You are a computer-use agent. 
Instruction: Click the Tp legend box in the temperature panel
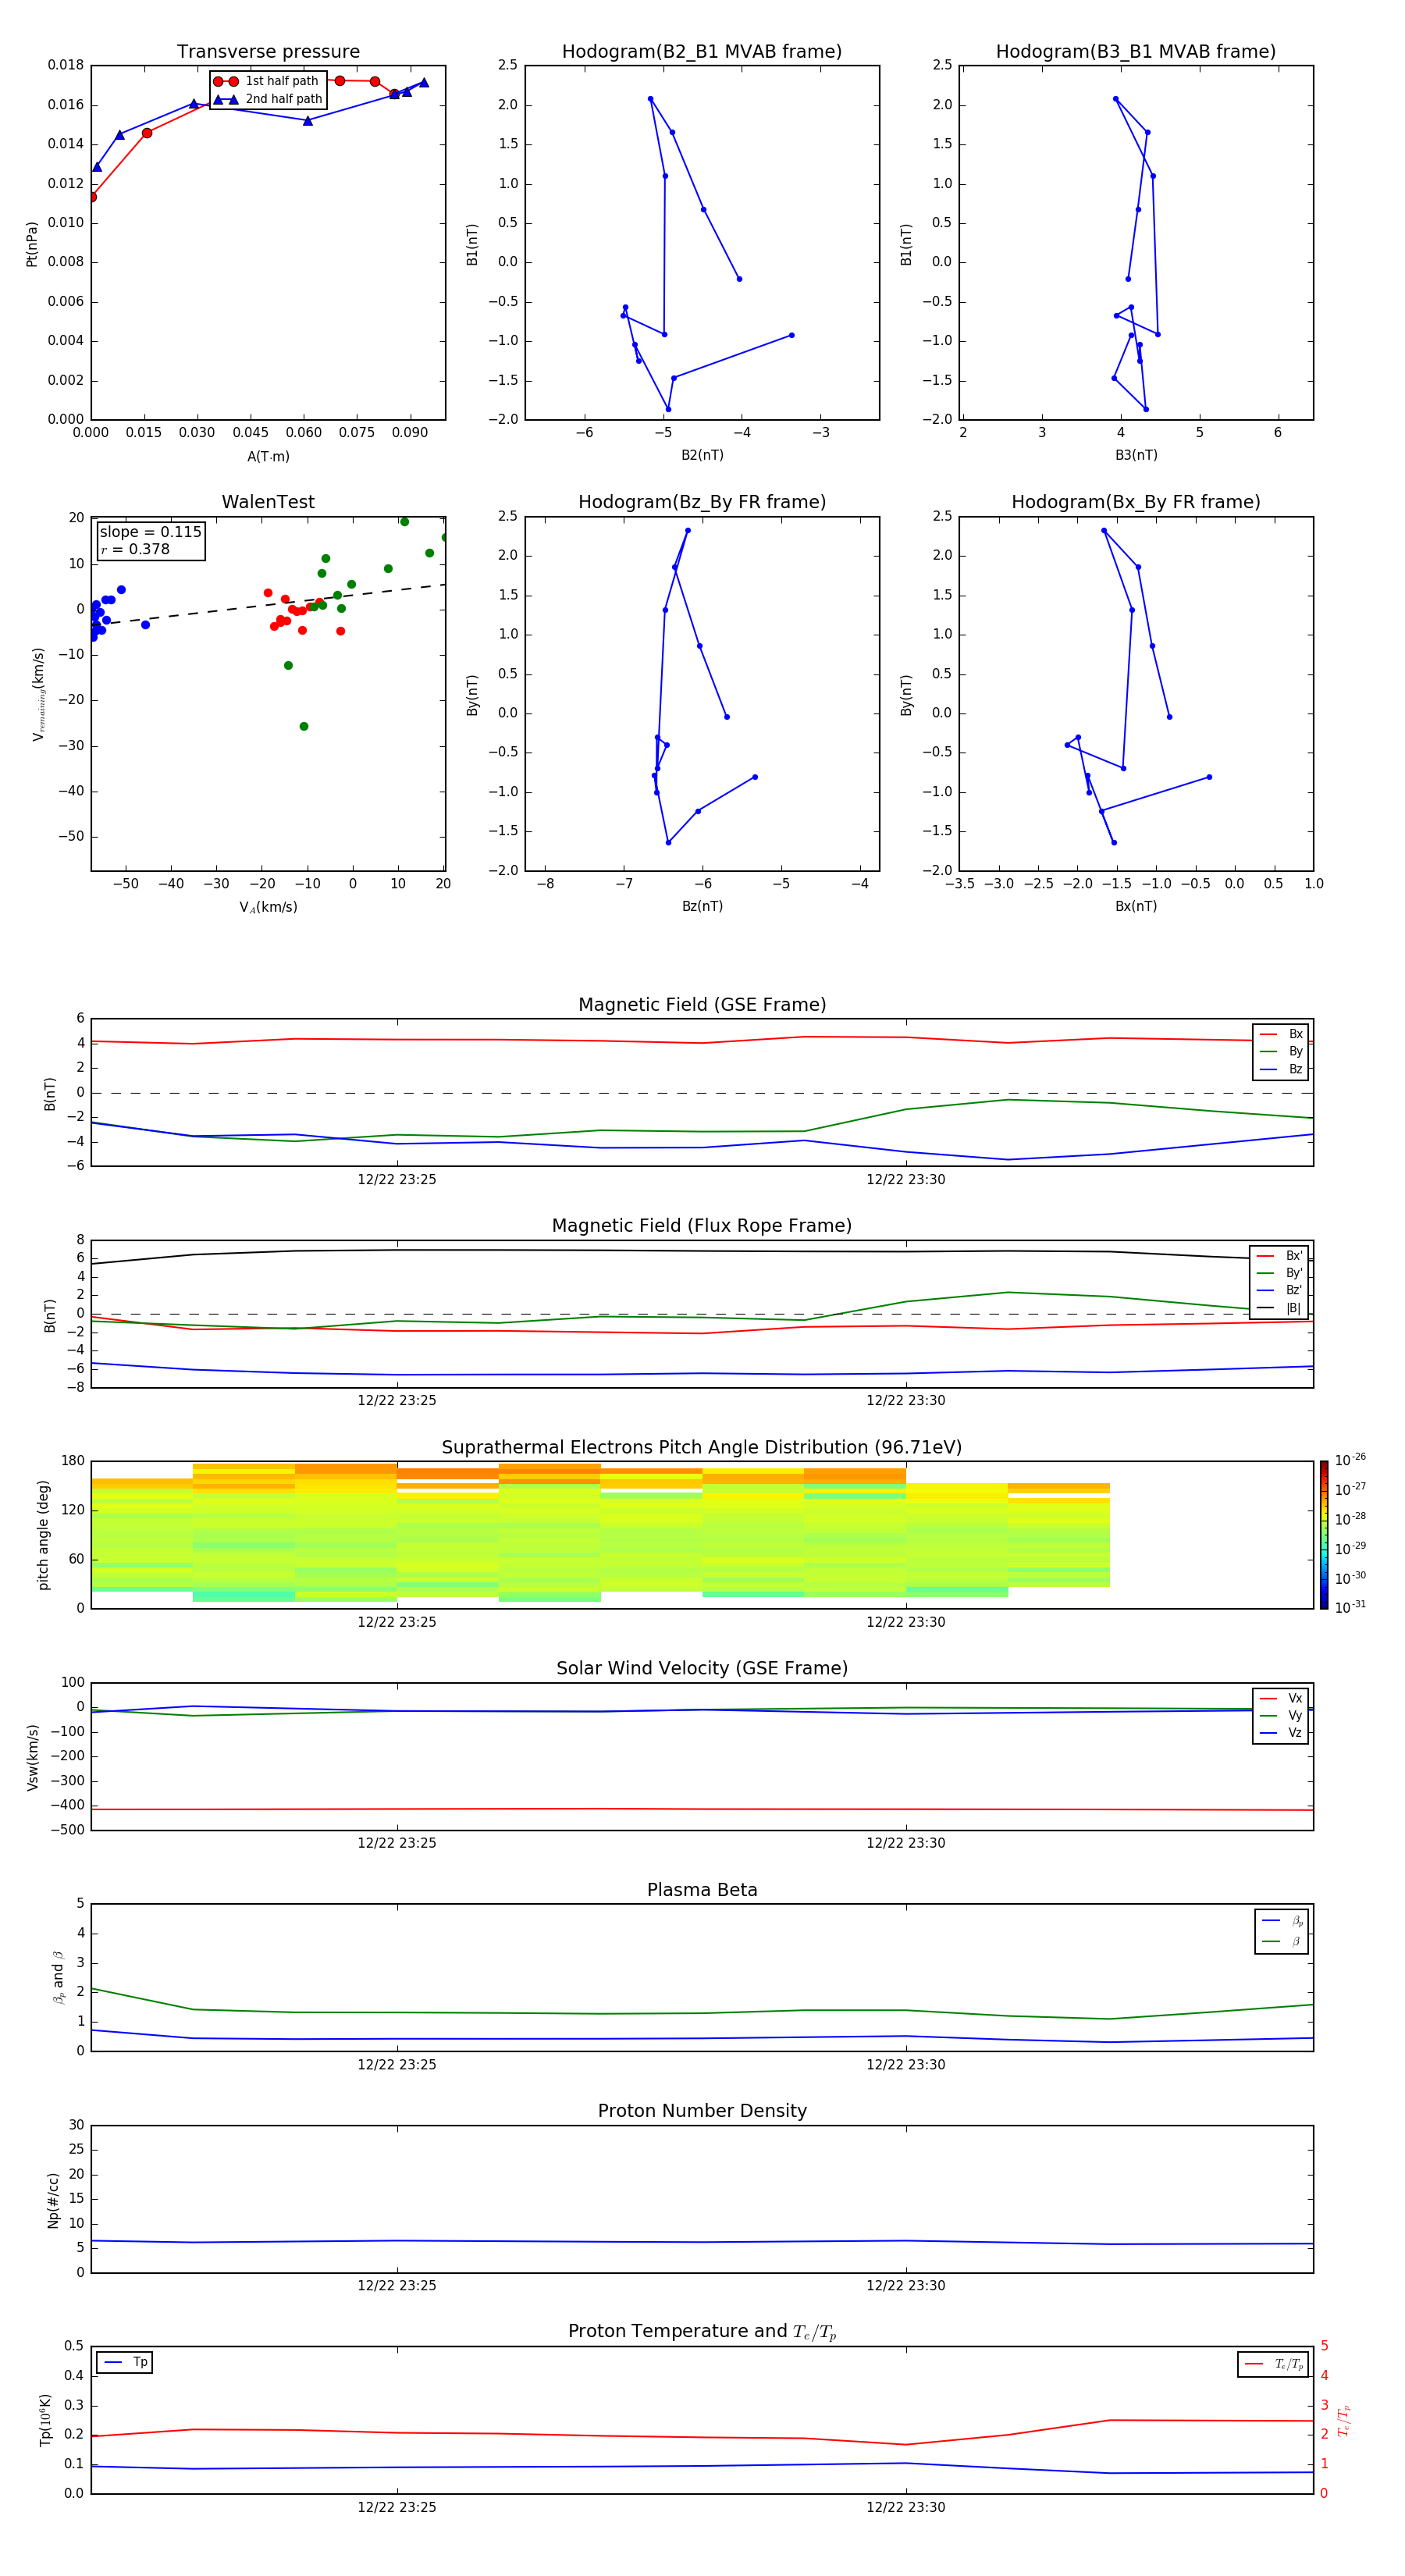(125, 2362)
